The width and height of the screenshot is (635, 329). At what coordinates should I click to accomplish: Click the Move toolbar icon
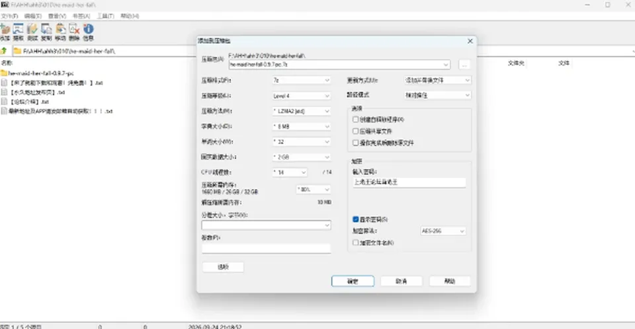(x=60, y=29)
